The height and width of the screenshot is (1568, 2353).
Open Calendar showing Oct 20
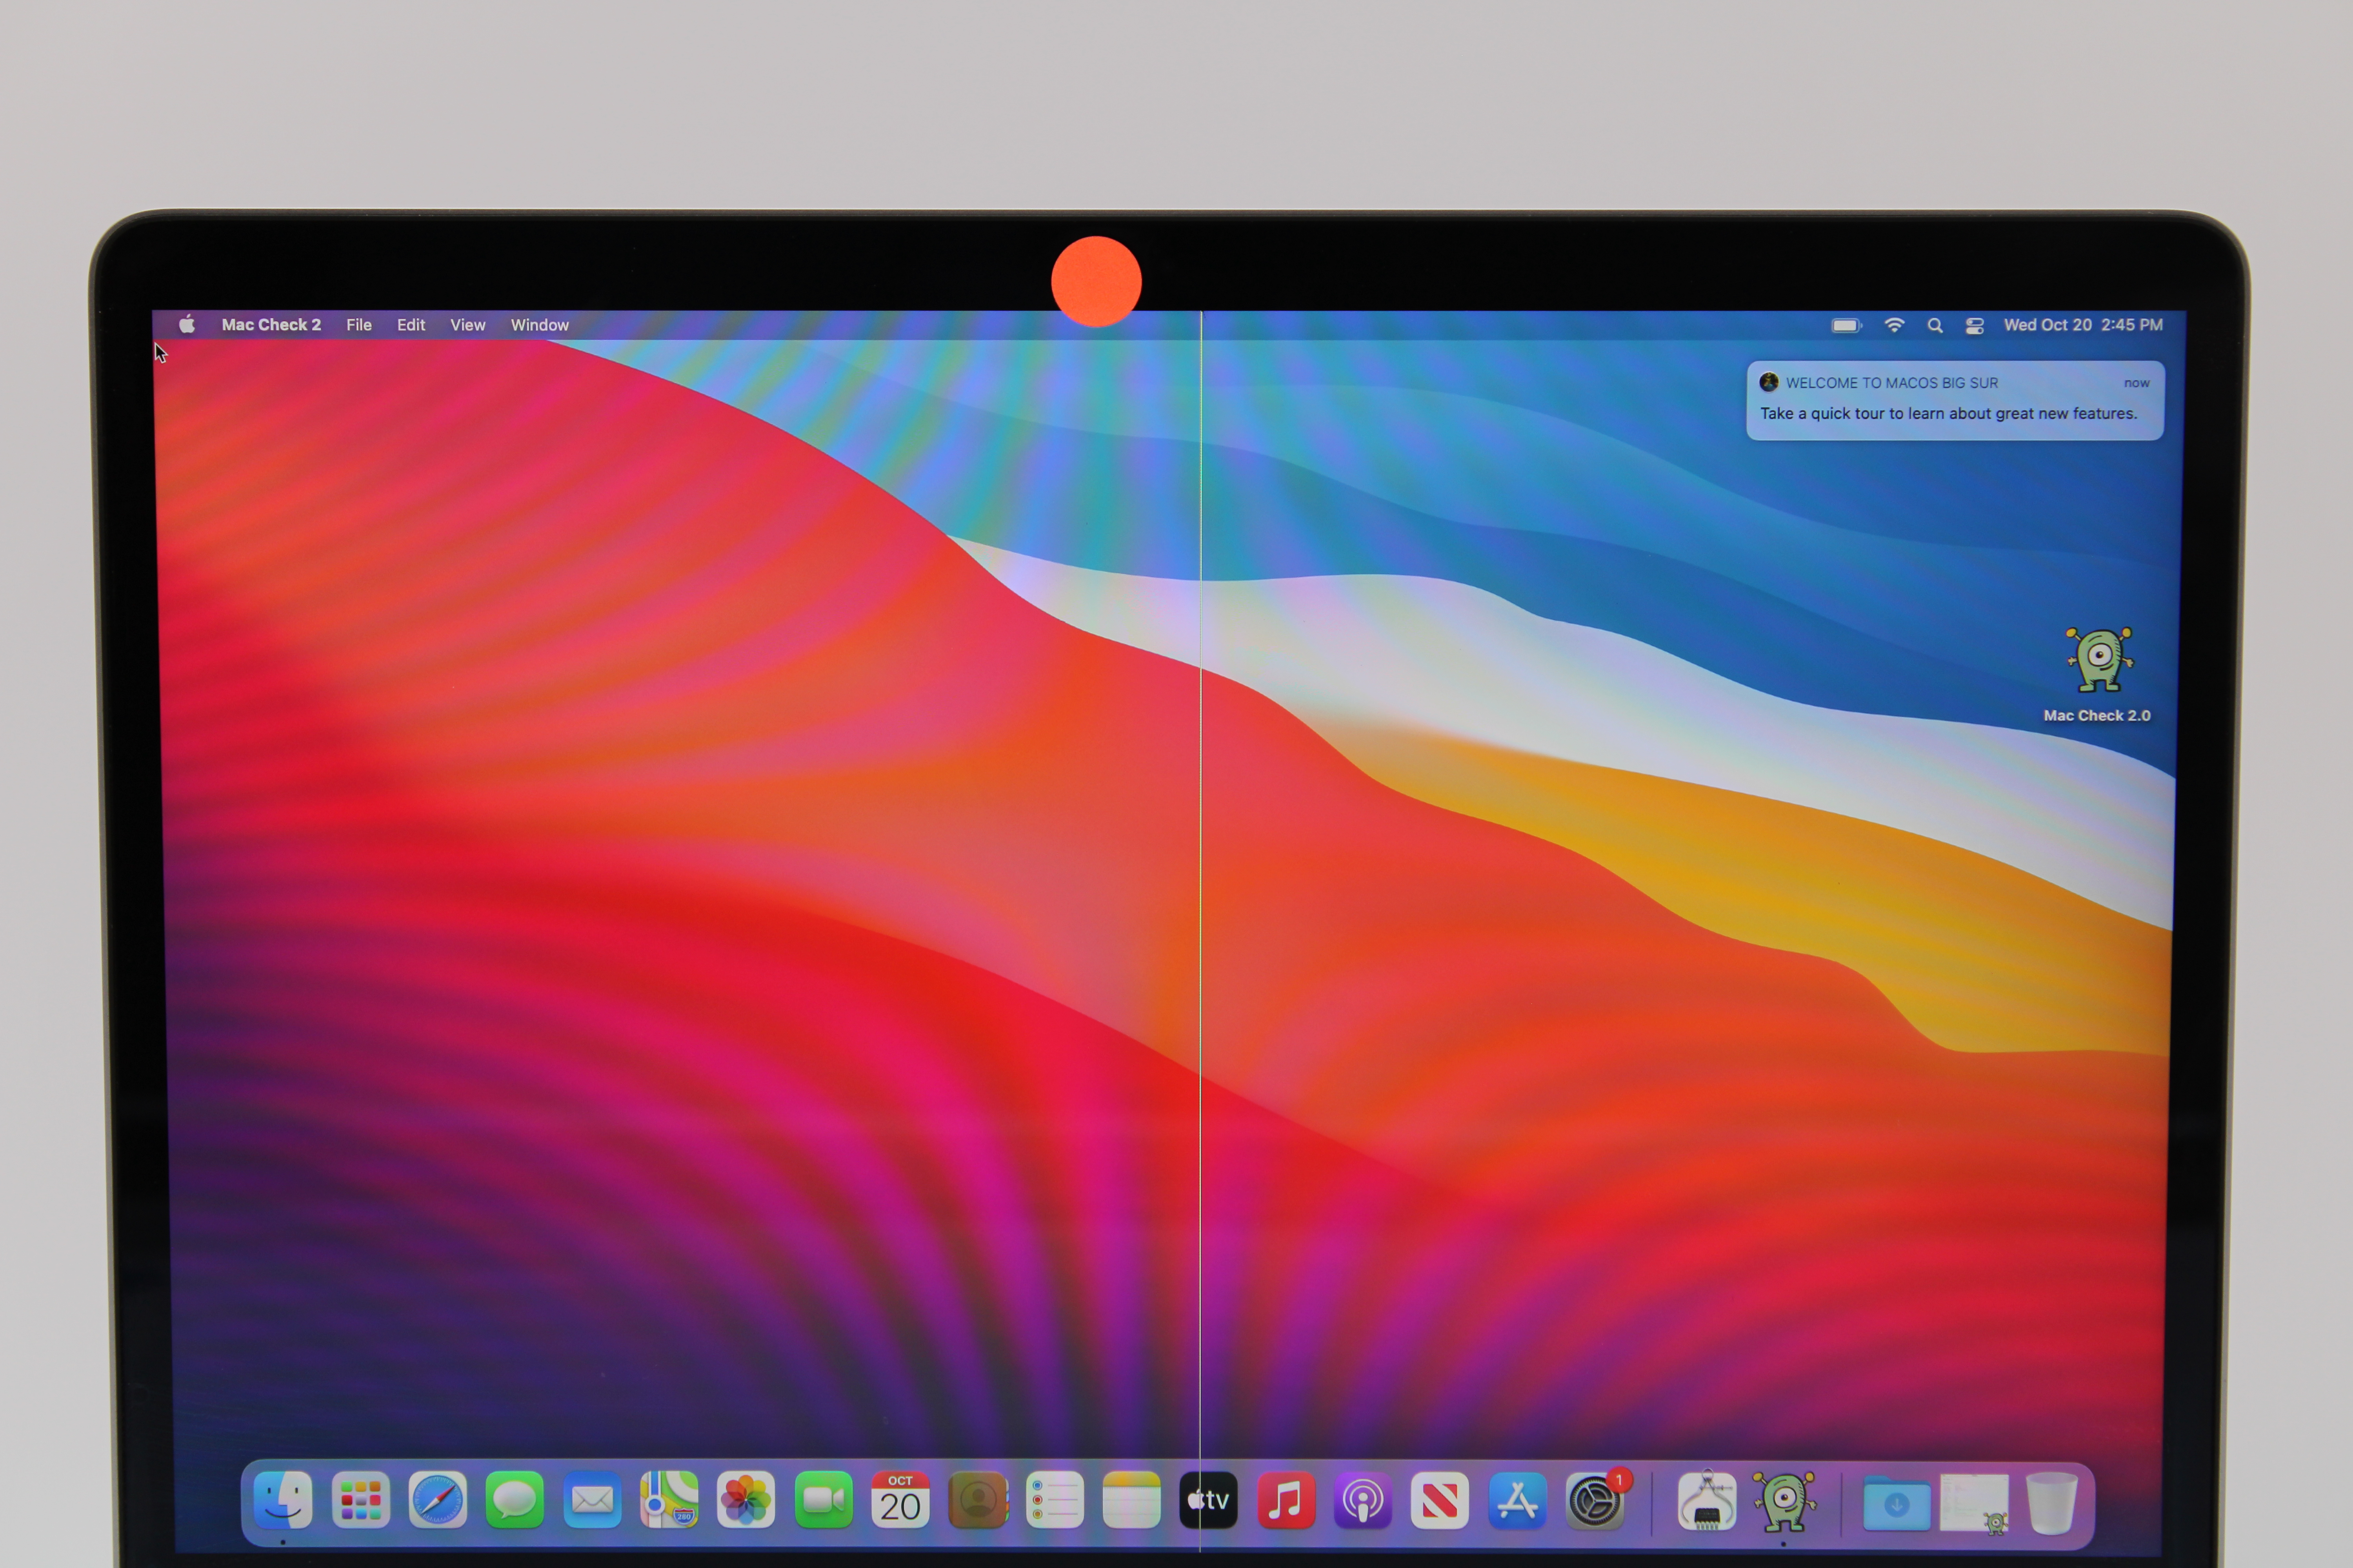tap(900, 1500)
